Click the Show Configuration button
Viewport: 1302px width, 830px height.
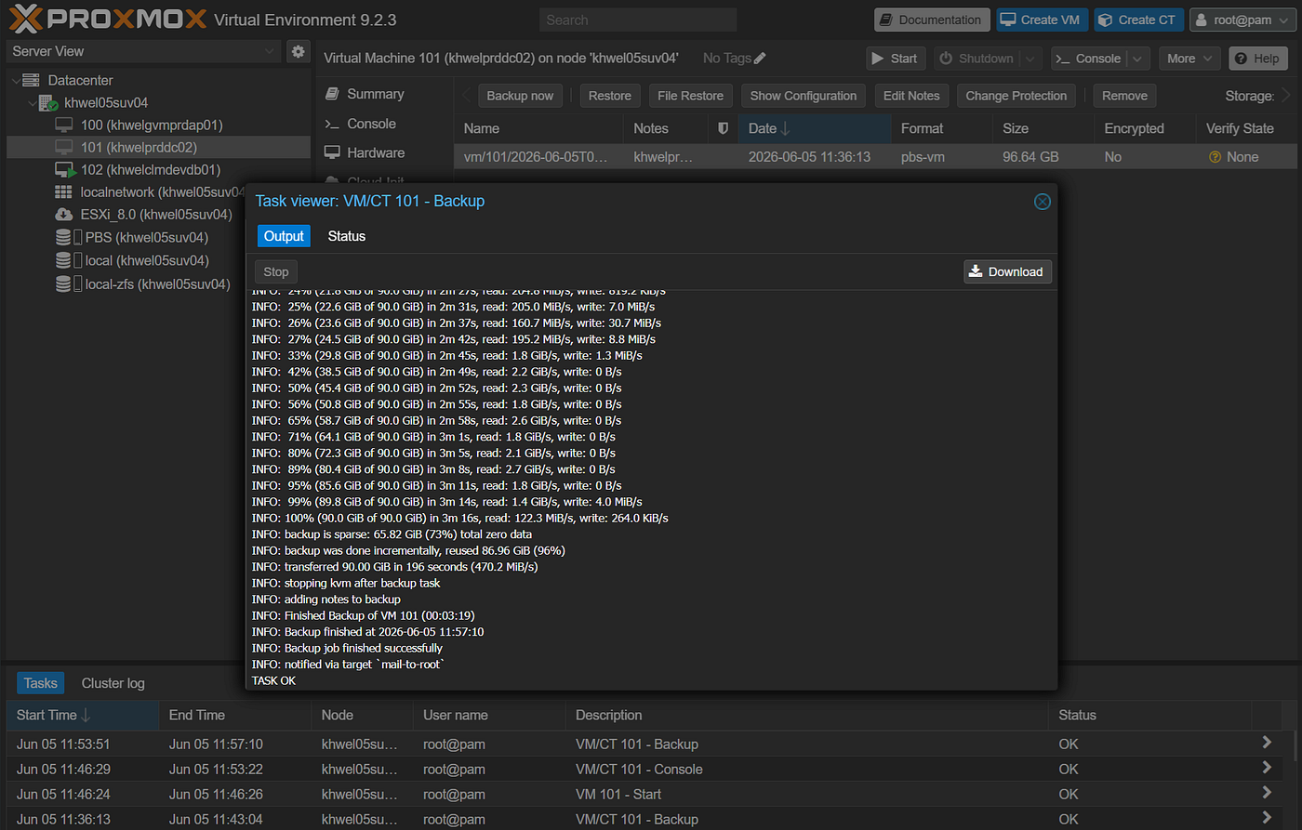(804, 96)
